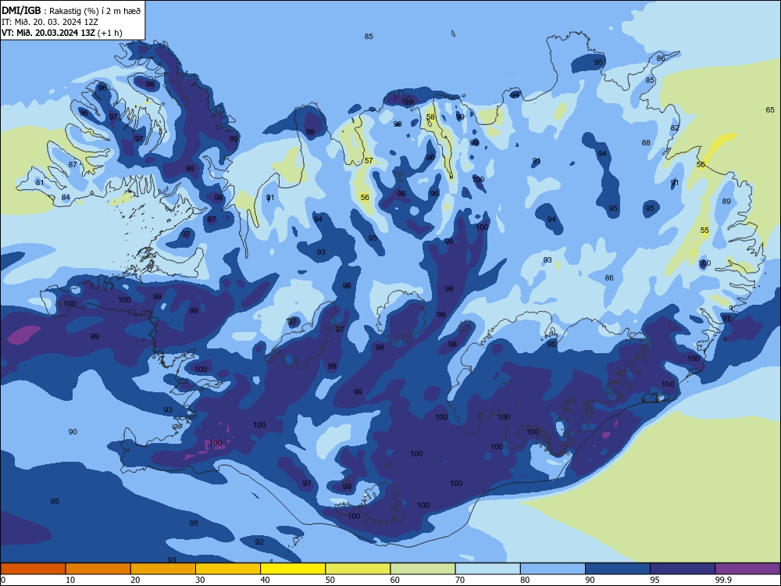This screenshot has width=781, height=586.
Task: Click the '57' humidity value on the map
Action: pyautogui.click(x=369, y=160)
